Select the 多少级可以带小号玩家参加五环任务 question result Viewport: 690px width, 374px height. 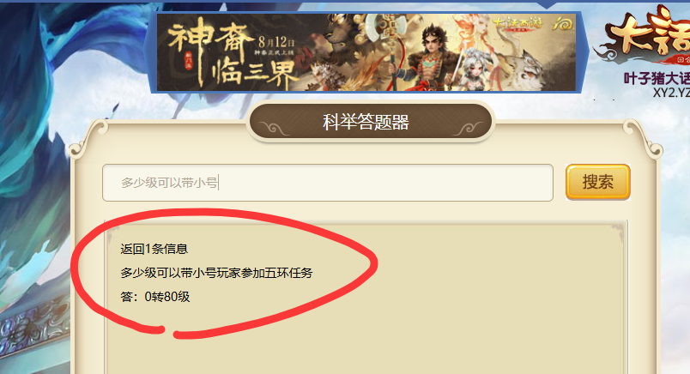coord(216,273)
